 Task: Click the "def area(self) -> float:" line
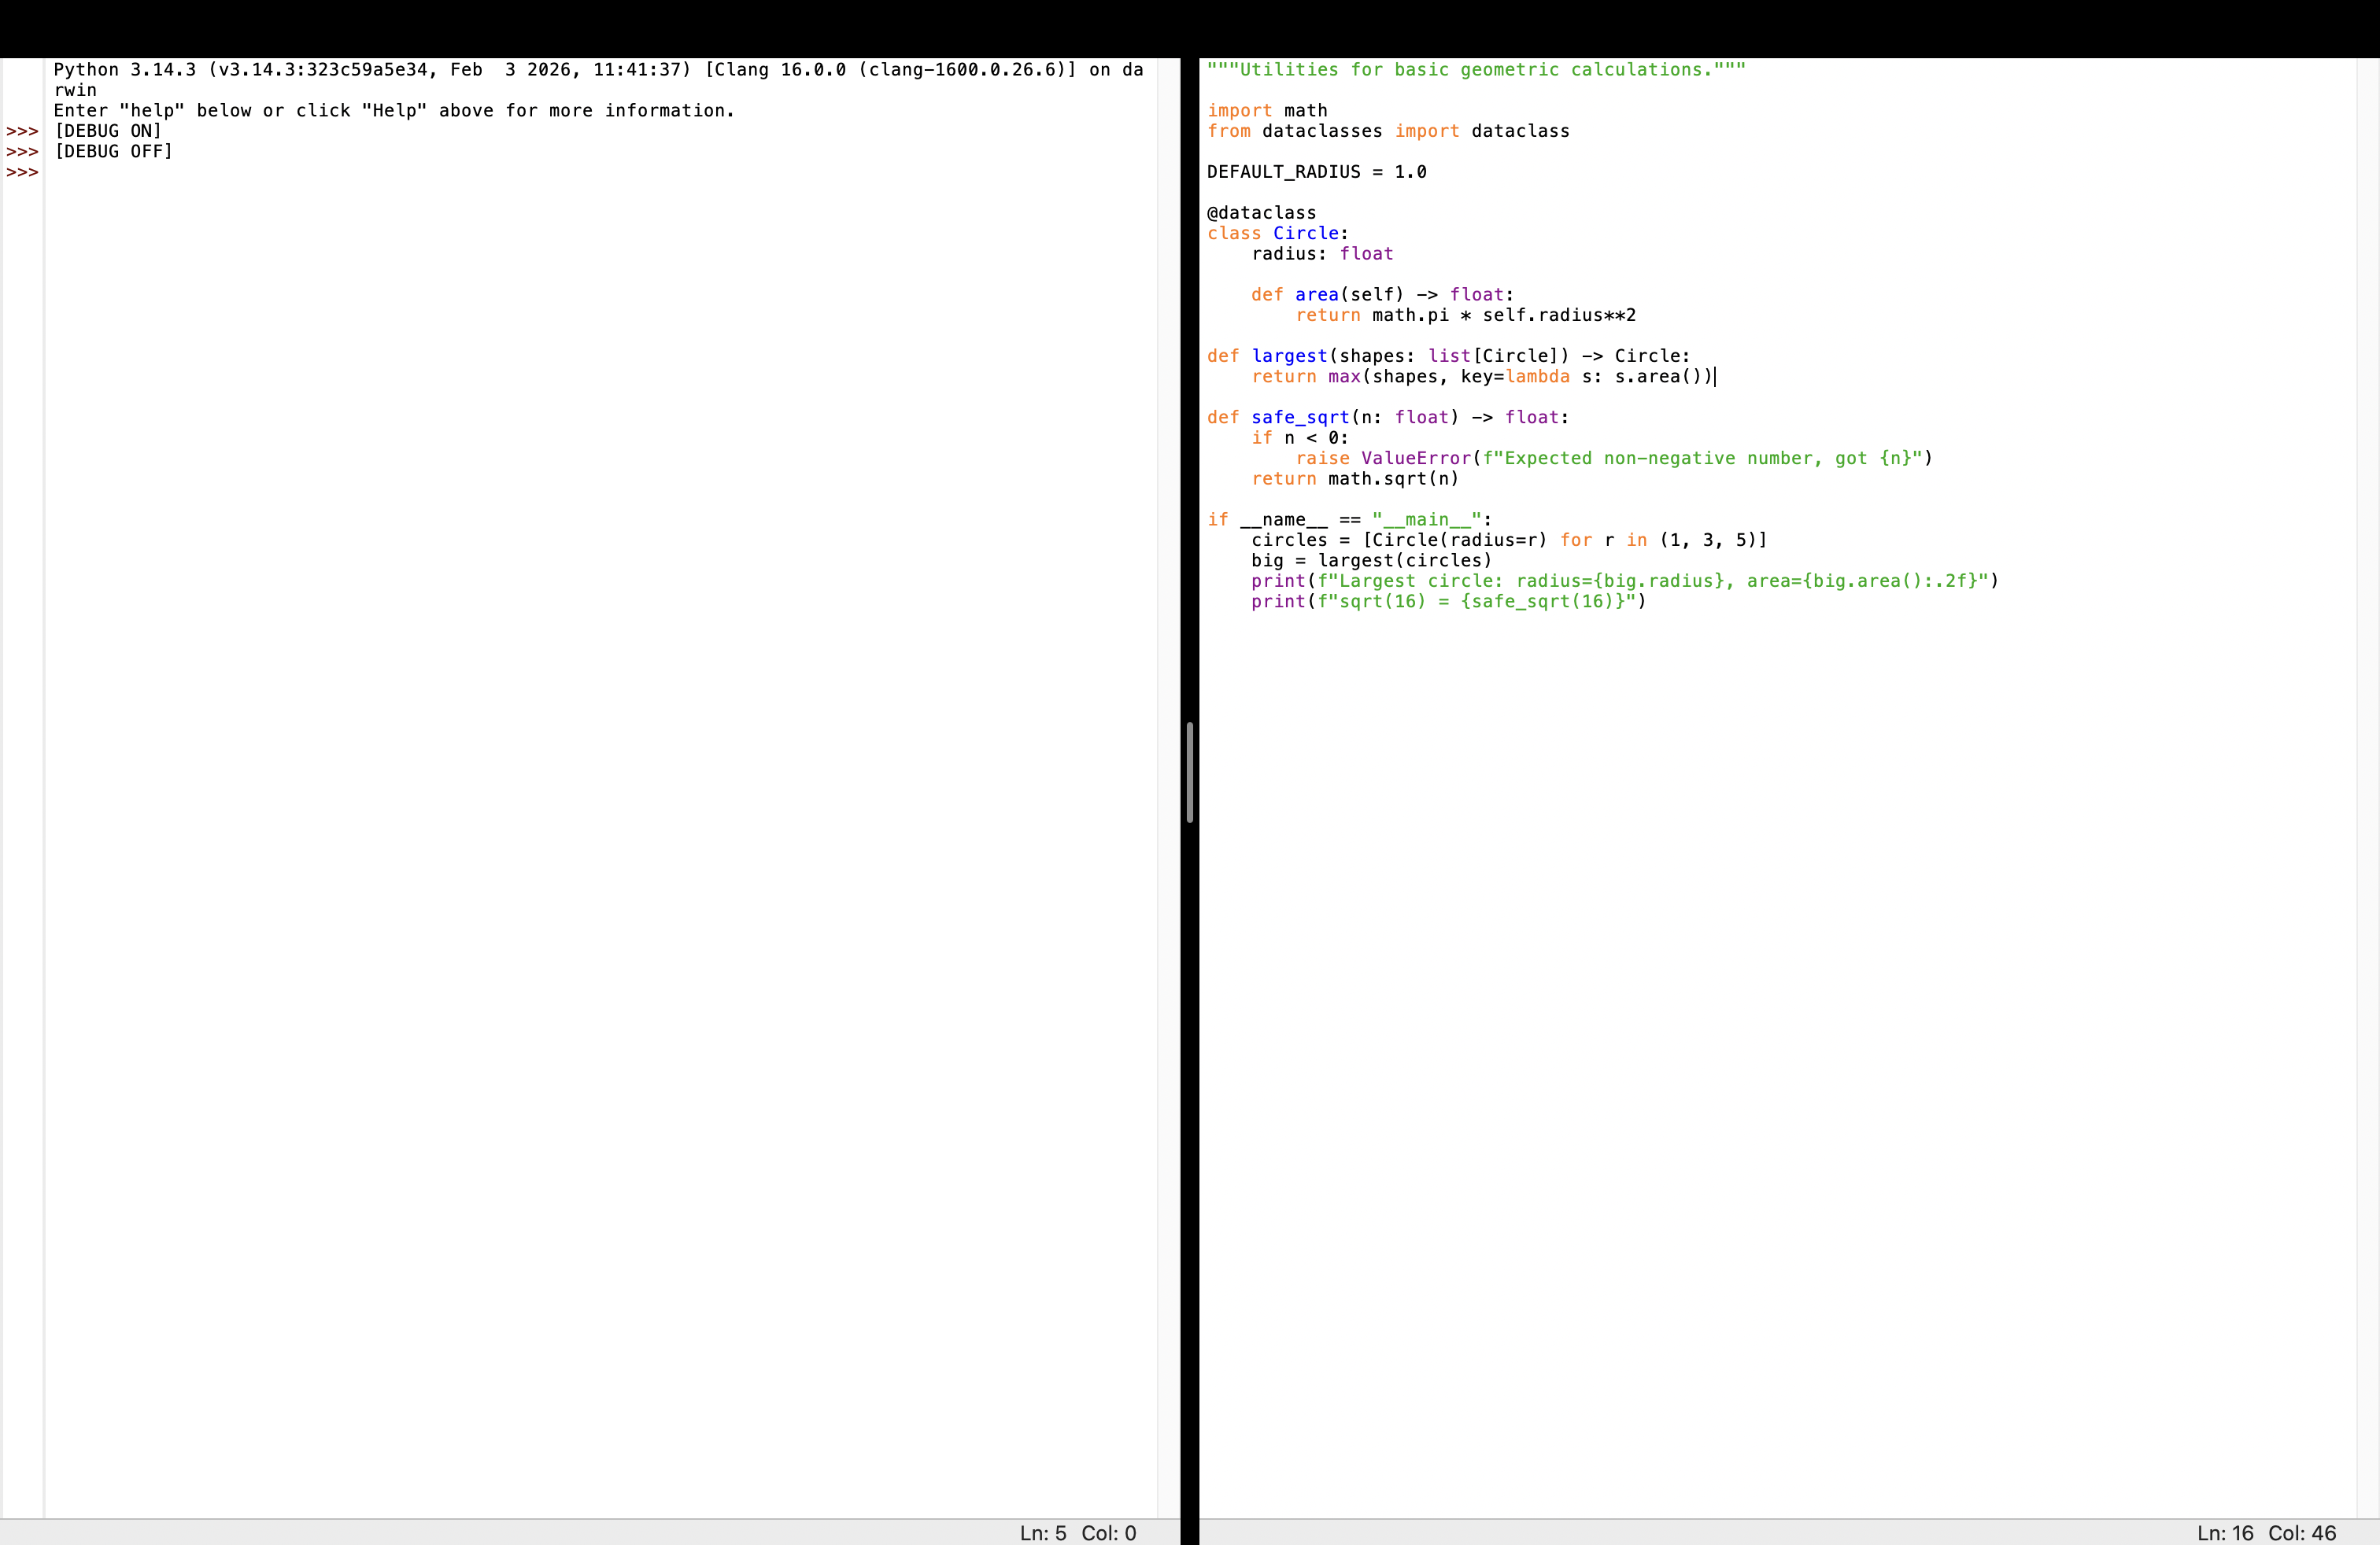tap(1382, 295)
